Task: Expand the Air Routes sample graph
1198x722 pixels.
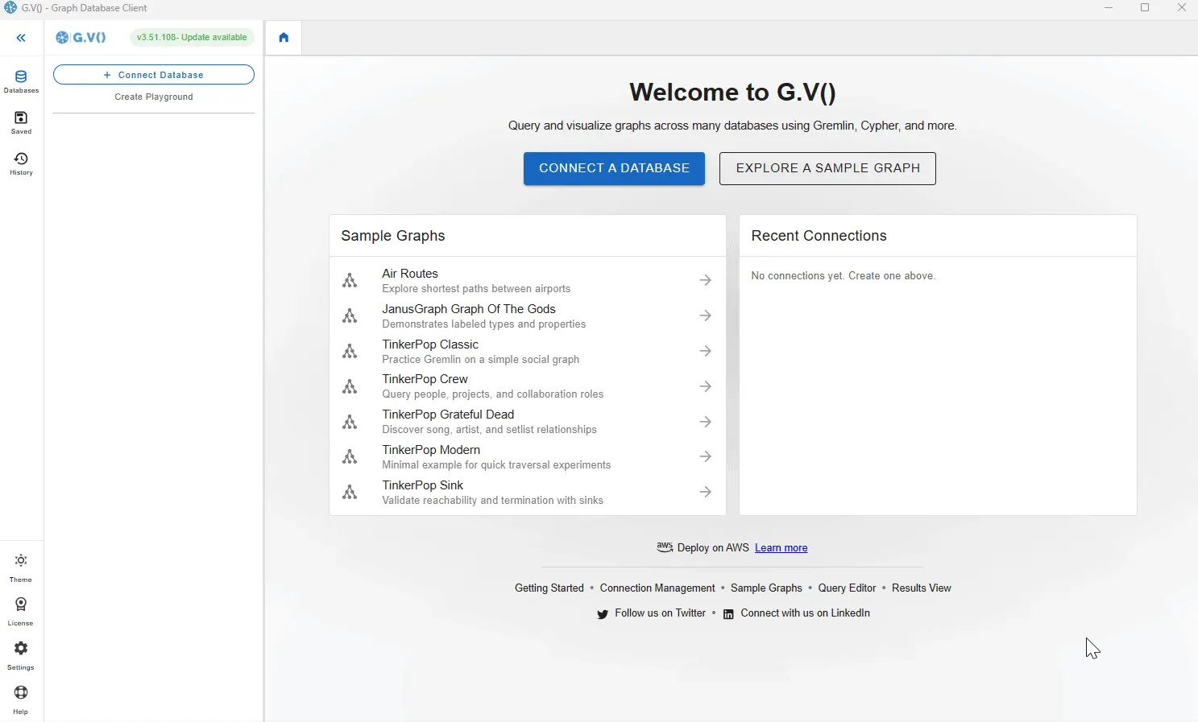Action: (705, 280)
